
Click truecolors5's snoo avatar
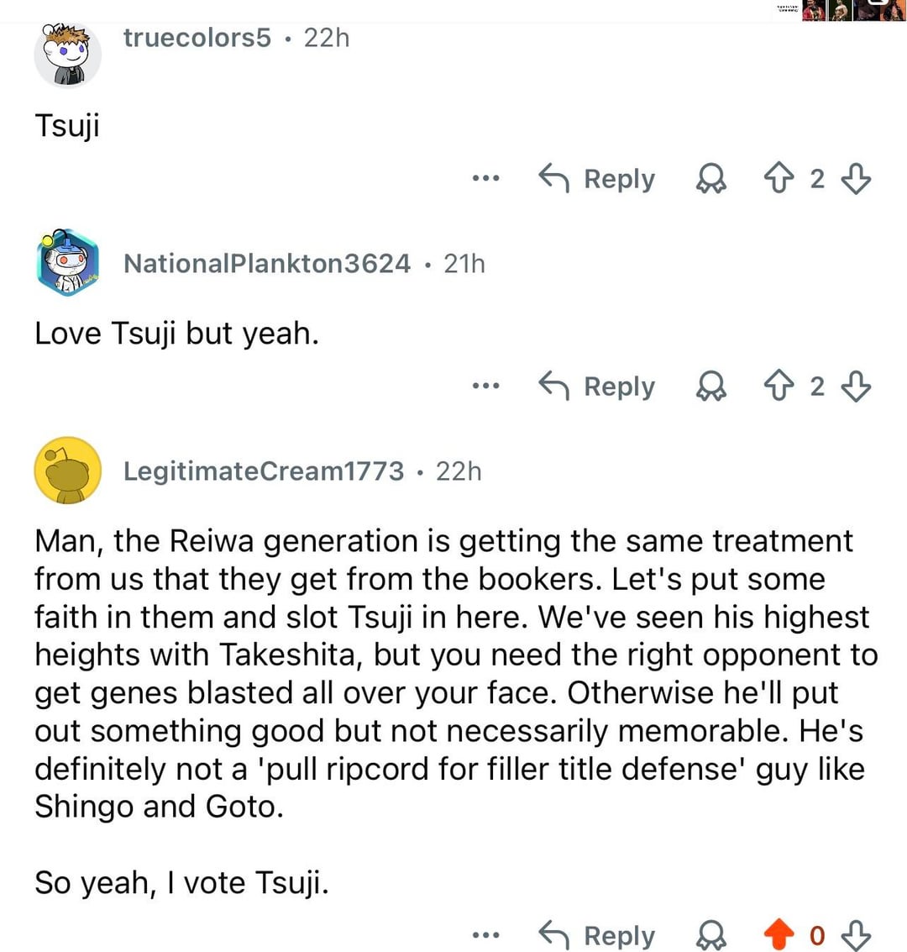click(x=67, y=55)
